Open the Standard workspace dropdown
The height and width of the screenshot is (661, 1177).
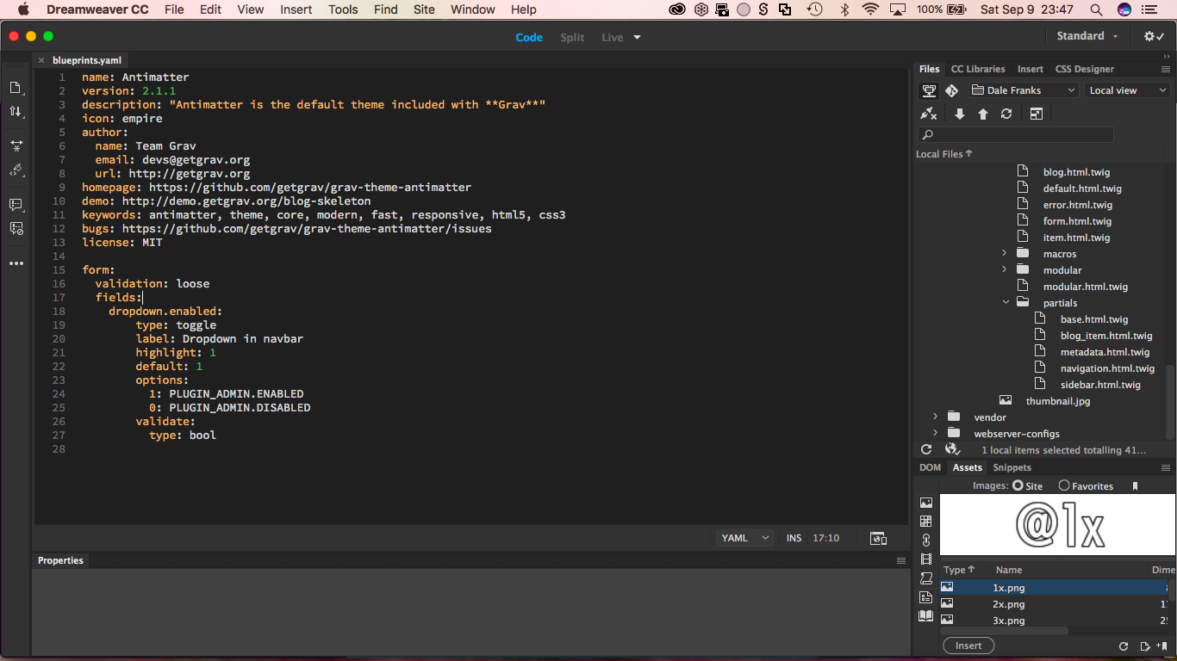point(1087,36)
